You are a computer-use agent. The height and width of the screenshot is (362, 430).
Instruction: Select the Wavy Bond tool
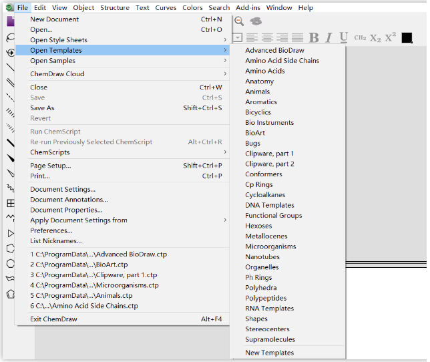tap(11, 188)
